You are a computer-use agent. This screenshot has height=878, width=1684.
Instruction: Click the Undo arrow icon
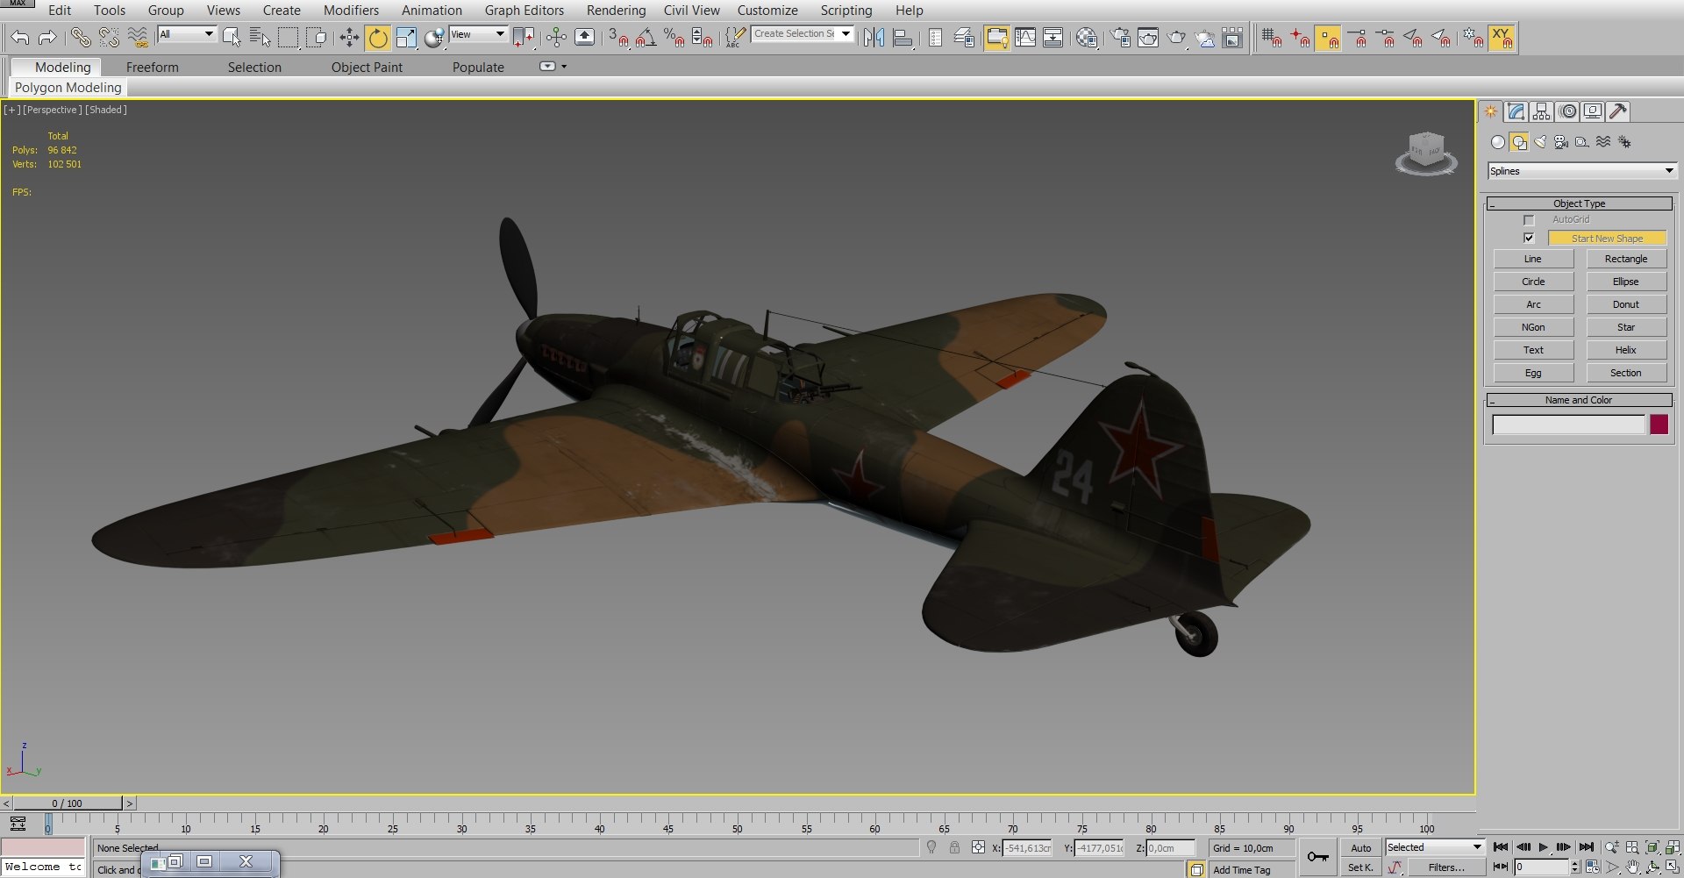pos(20,37)
